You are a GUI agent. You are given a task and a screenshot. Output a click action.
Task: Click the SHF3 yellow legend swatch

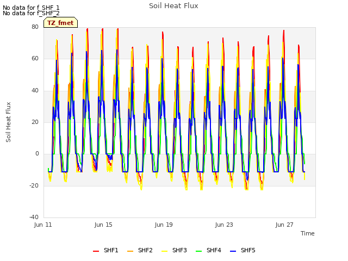tap(164, 251)
